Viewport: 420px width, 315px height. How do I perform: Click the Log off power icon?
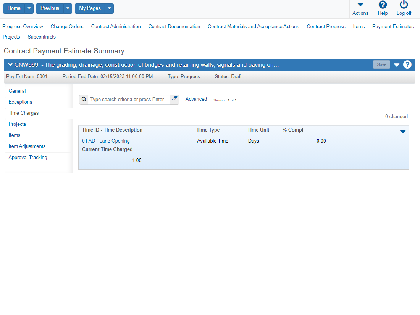(404, 5)
